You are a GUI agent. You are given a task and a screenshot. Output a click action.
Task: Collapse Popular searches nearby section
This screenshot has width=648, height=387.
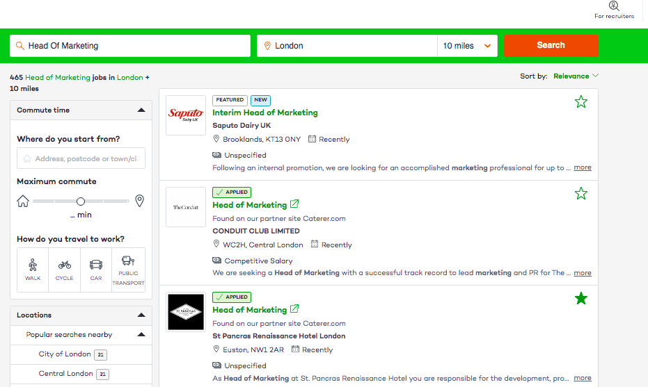tap(141, 335)
